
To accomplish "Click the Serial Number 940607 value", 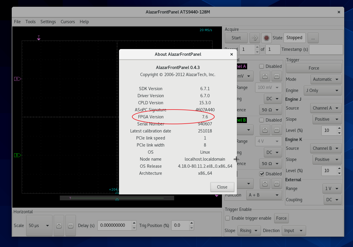I will [205, 124].
